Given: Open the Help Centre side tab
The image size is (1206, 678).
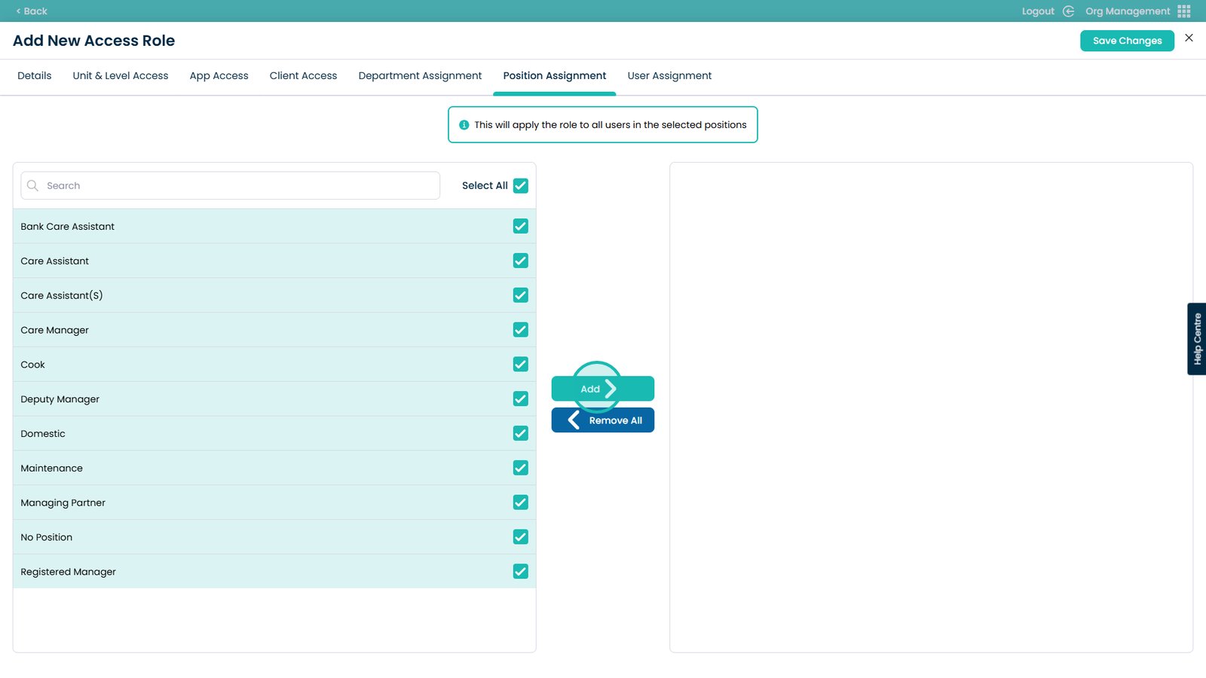Looking at the screenshot, I should (1196, 339).
